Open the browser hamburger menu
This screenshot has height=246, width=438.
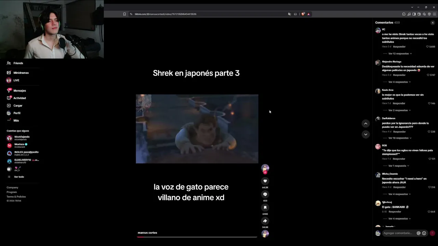pyautogui.click(x=435, y=14)
